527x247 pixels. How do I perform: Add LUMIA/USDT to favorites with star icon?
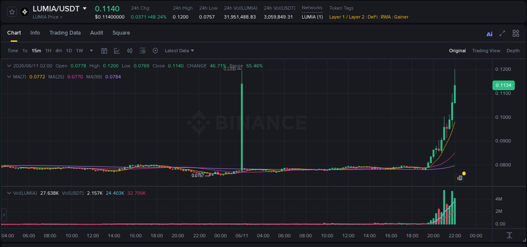tap(12, 12)
